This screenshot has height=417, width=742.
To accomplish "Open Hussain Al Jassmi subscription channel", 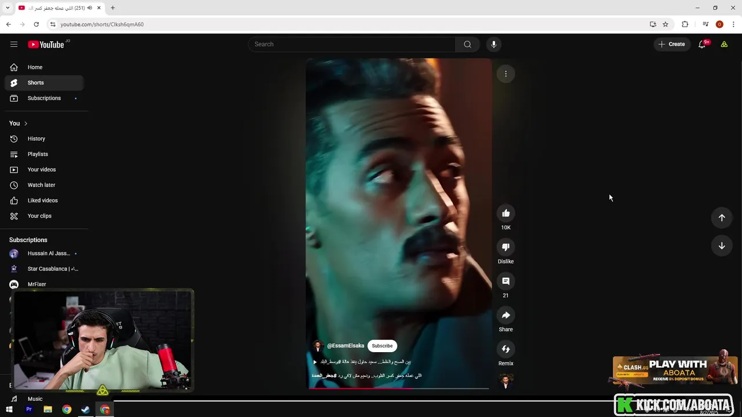I will pos(44,254).
